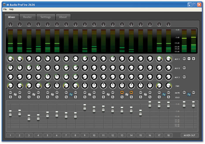Expand the dropdown above channel 18 meter
This screenshot has width=205, height=144.
pyautogui.click(x=168, y=24)
